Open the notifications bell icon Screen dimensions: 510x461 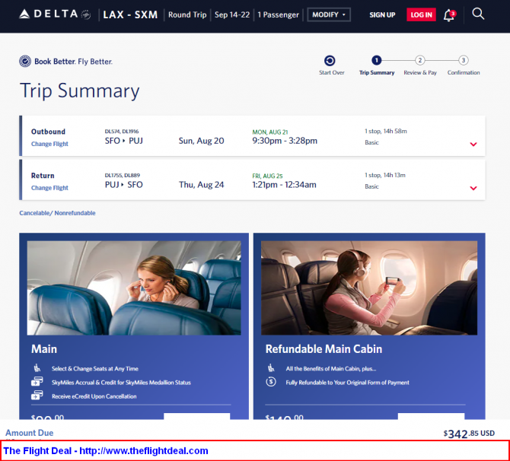coord(449,14)
